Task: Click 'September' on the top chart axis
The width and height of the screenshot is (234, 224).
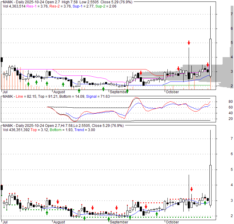Action: coord(118,92)
